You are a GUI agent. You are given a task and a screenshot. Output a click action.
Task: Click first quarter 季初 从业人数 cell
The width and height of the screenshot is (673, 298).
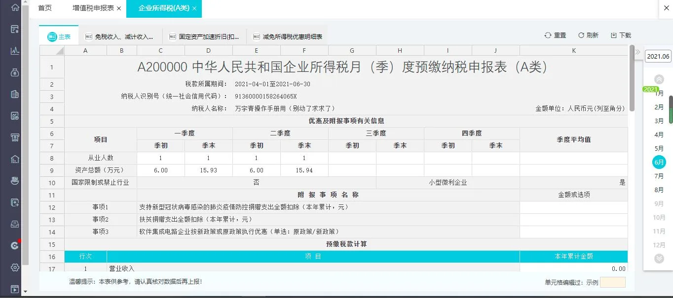point(161,158)
